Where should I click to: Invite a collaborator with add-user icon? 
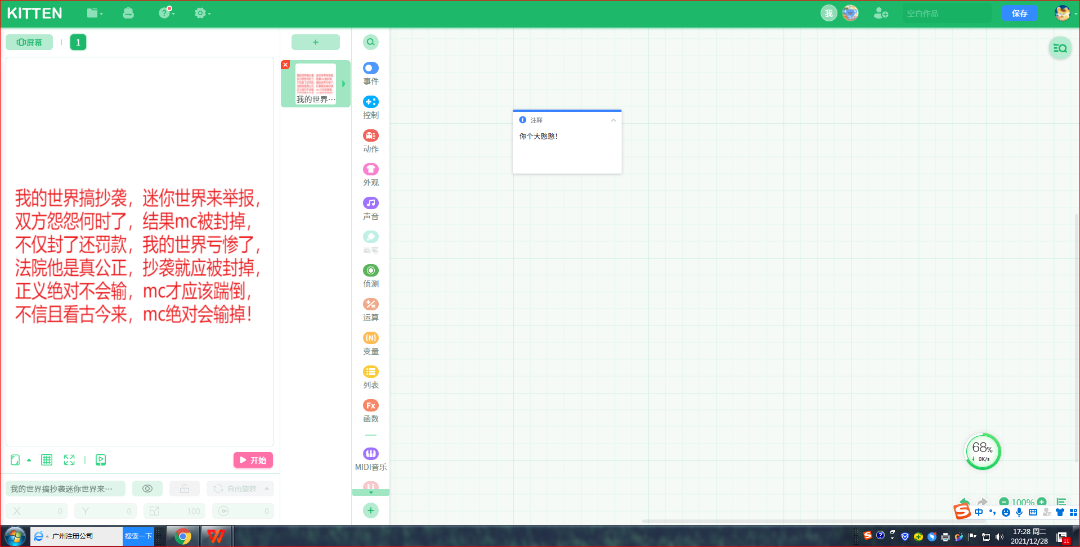click(x=881, y=13)
